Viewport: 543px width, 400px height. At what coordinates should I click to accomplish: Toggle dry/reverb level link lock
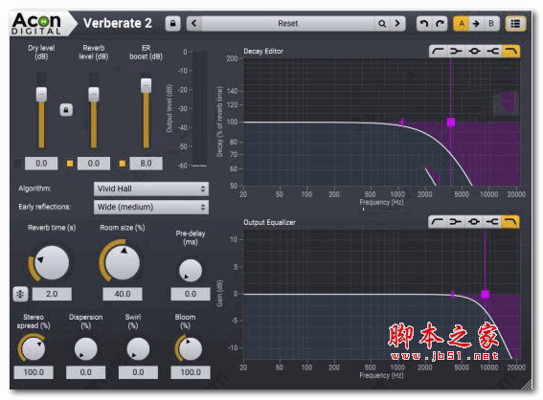(66, 110)
